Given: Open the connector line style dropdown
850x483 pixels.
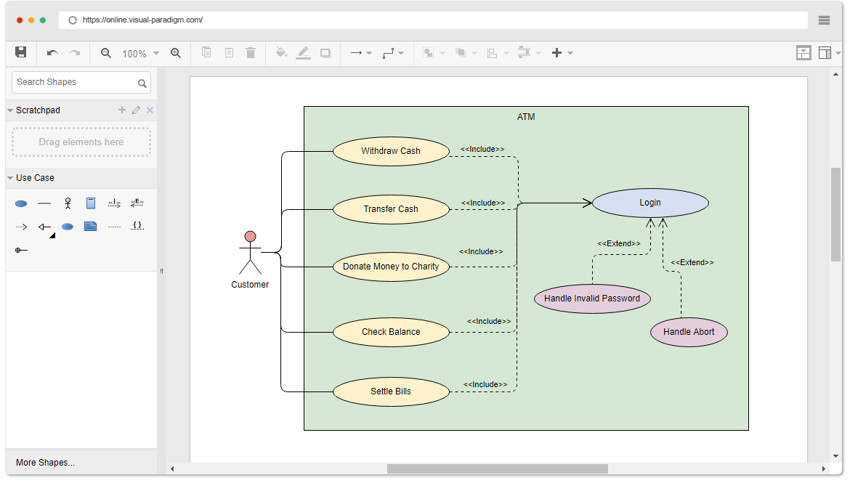Looking at the screenshot, I should (400, 52).
